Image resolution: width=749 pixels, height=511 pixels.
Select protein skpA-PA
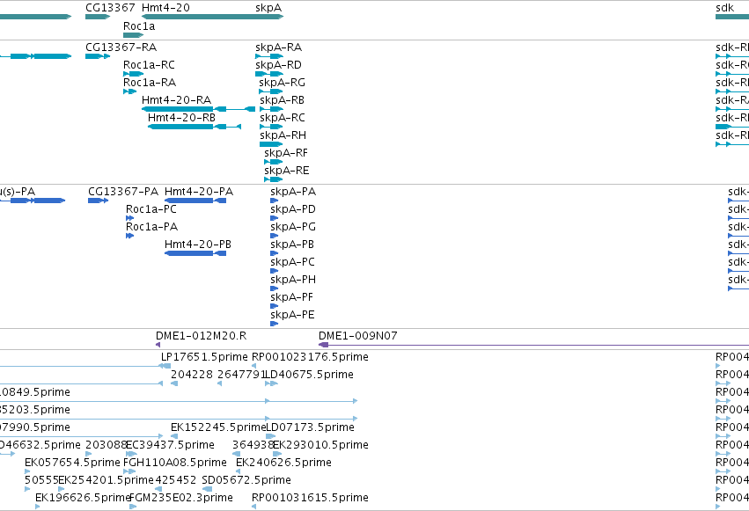tap(293, 192)
